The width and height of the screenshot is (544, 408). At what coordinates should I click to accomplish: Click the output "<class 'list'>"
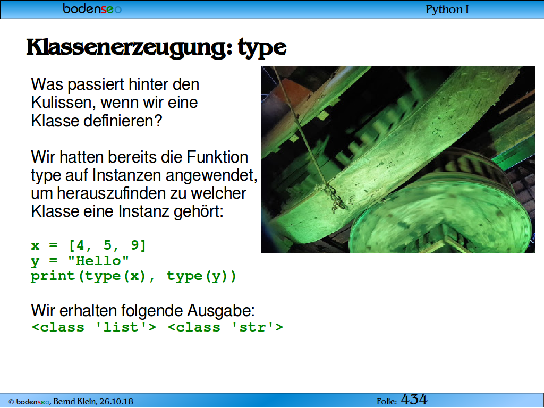(93, 327)
